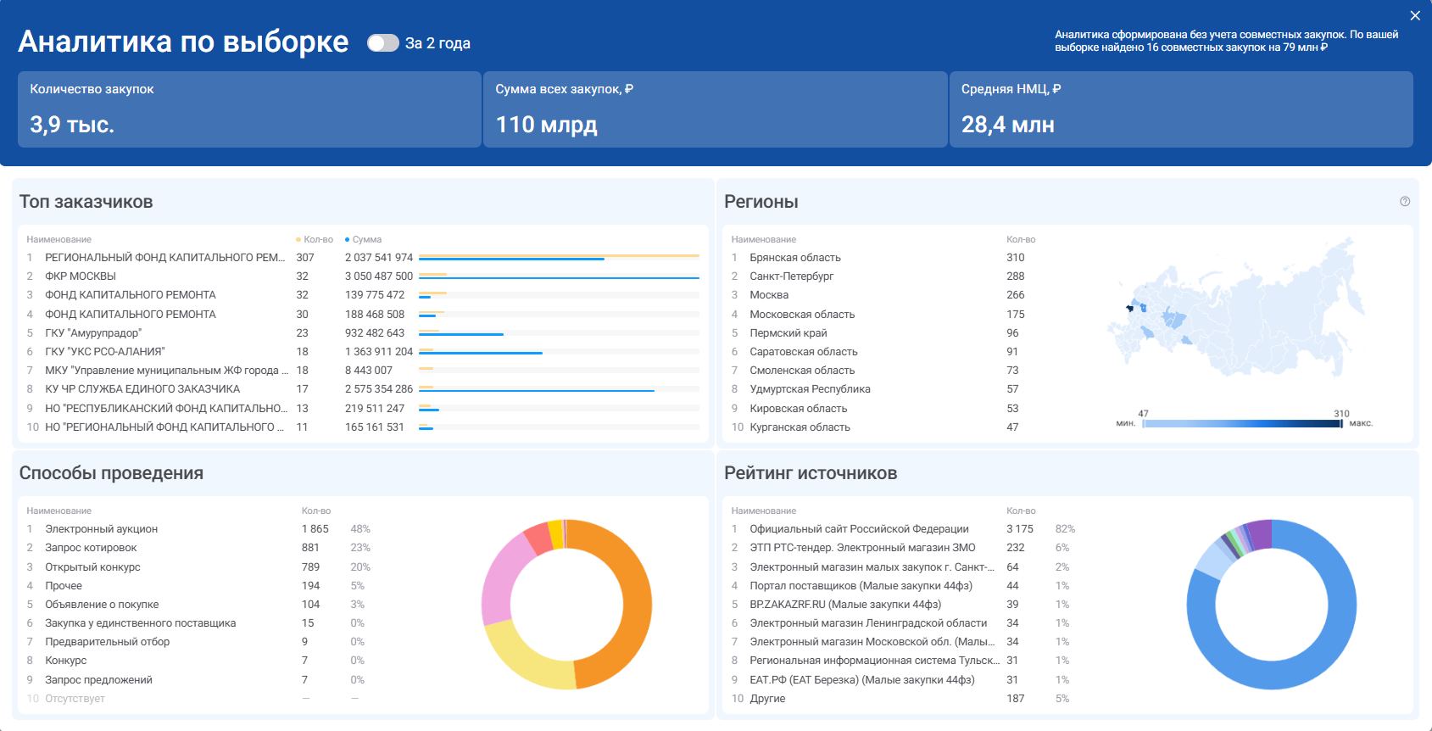Sort by Кол-во column in Рейтинг источников
This screenshot has width=1432, height=731.
[x=1021, y=511]
